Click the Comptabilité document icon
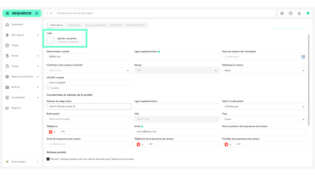 point(7,98)
